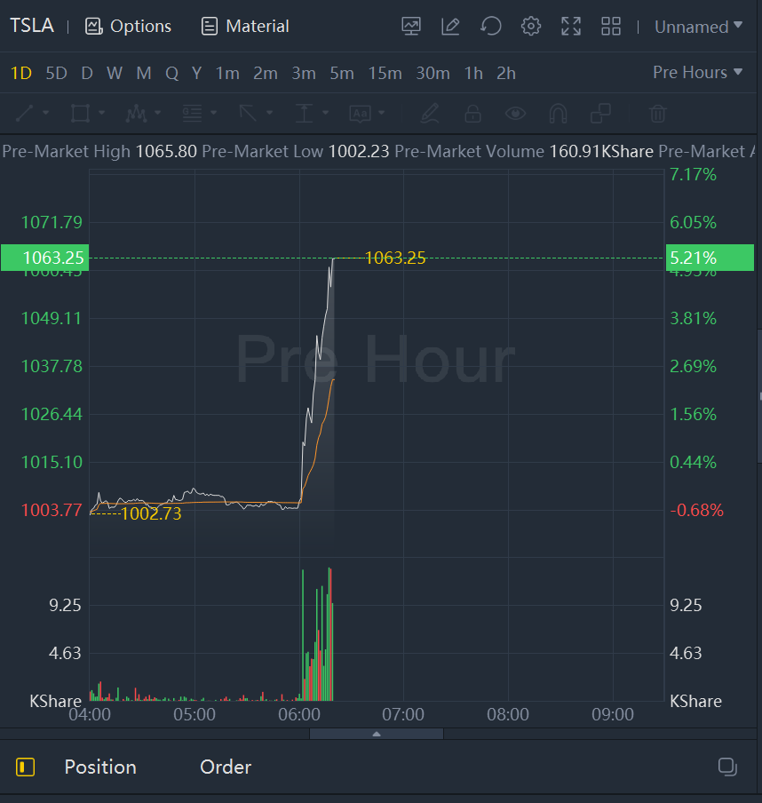Open the grid layout icon
Image resolution: width=762 pixels, height=803 pixels.
coord(611,26)
